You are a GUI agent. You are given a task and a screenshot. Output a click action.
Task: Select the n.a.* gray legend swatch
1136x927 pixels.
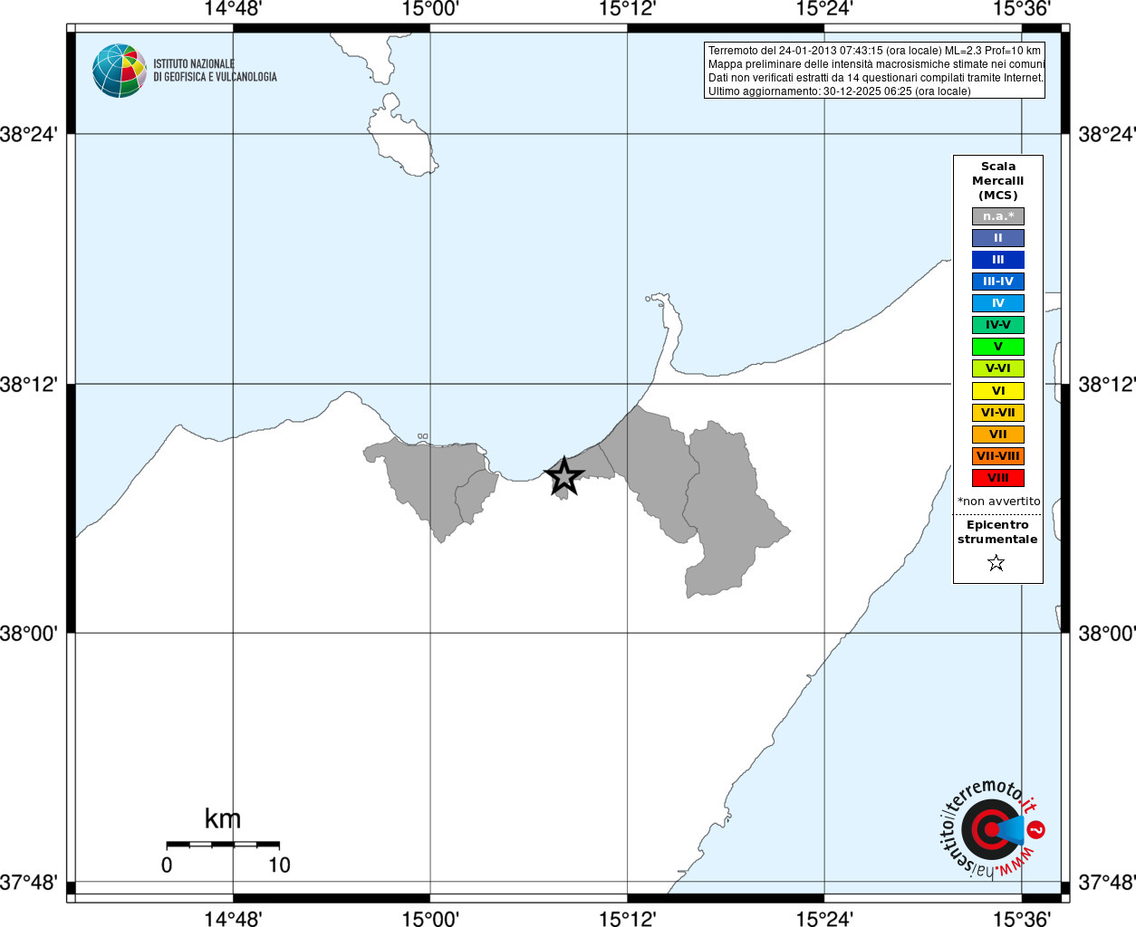[x=998, y=216]
